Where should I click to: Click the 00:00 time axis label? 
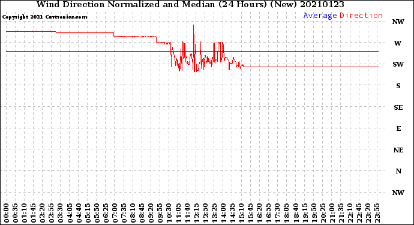tap(7, 213)
